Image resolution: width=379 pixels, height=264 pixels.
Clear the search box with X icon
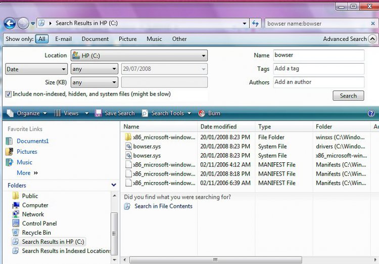pos(373,23)
